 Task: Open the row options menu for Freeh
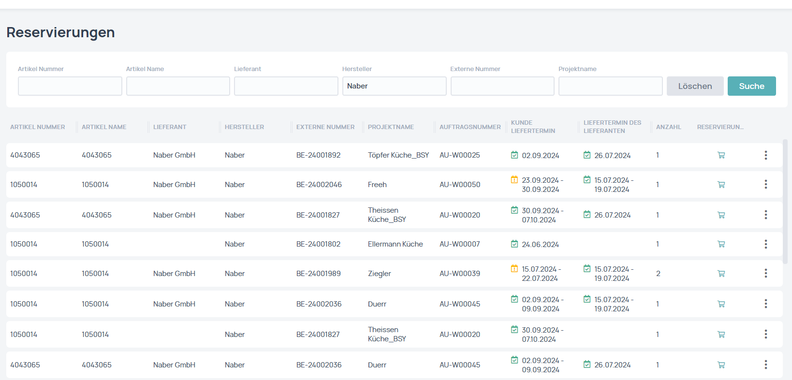click(765, 184)
